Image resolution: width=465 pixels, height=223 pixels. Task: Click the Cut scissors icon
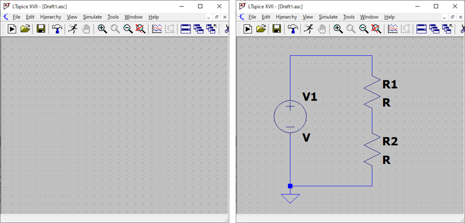click(226, 29)
